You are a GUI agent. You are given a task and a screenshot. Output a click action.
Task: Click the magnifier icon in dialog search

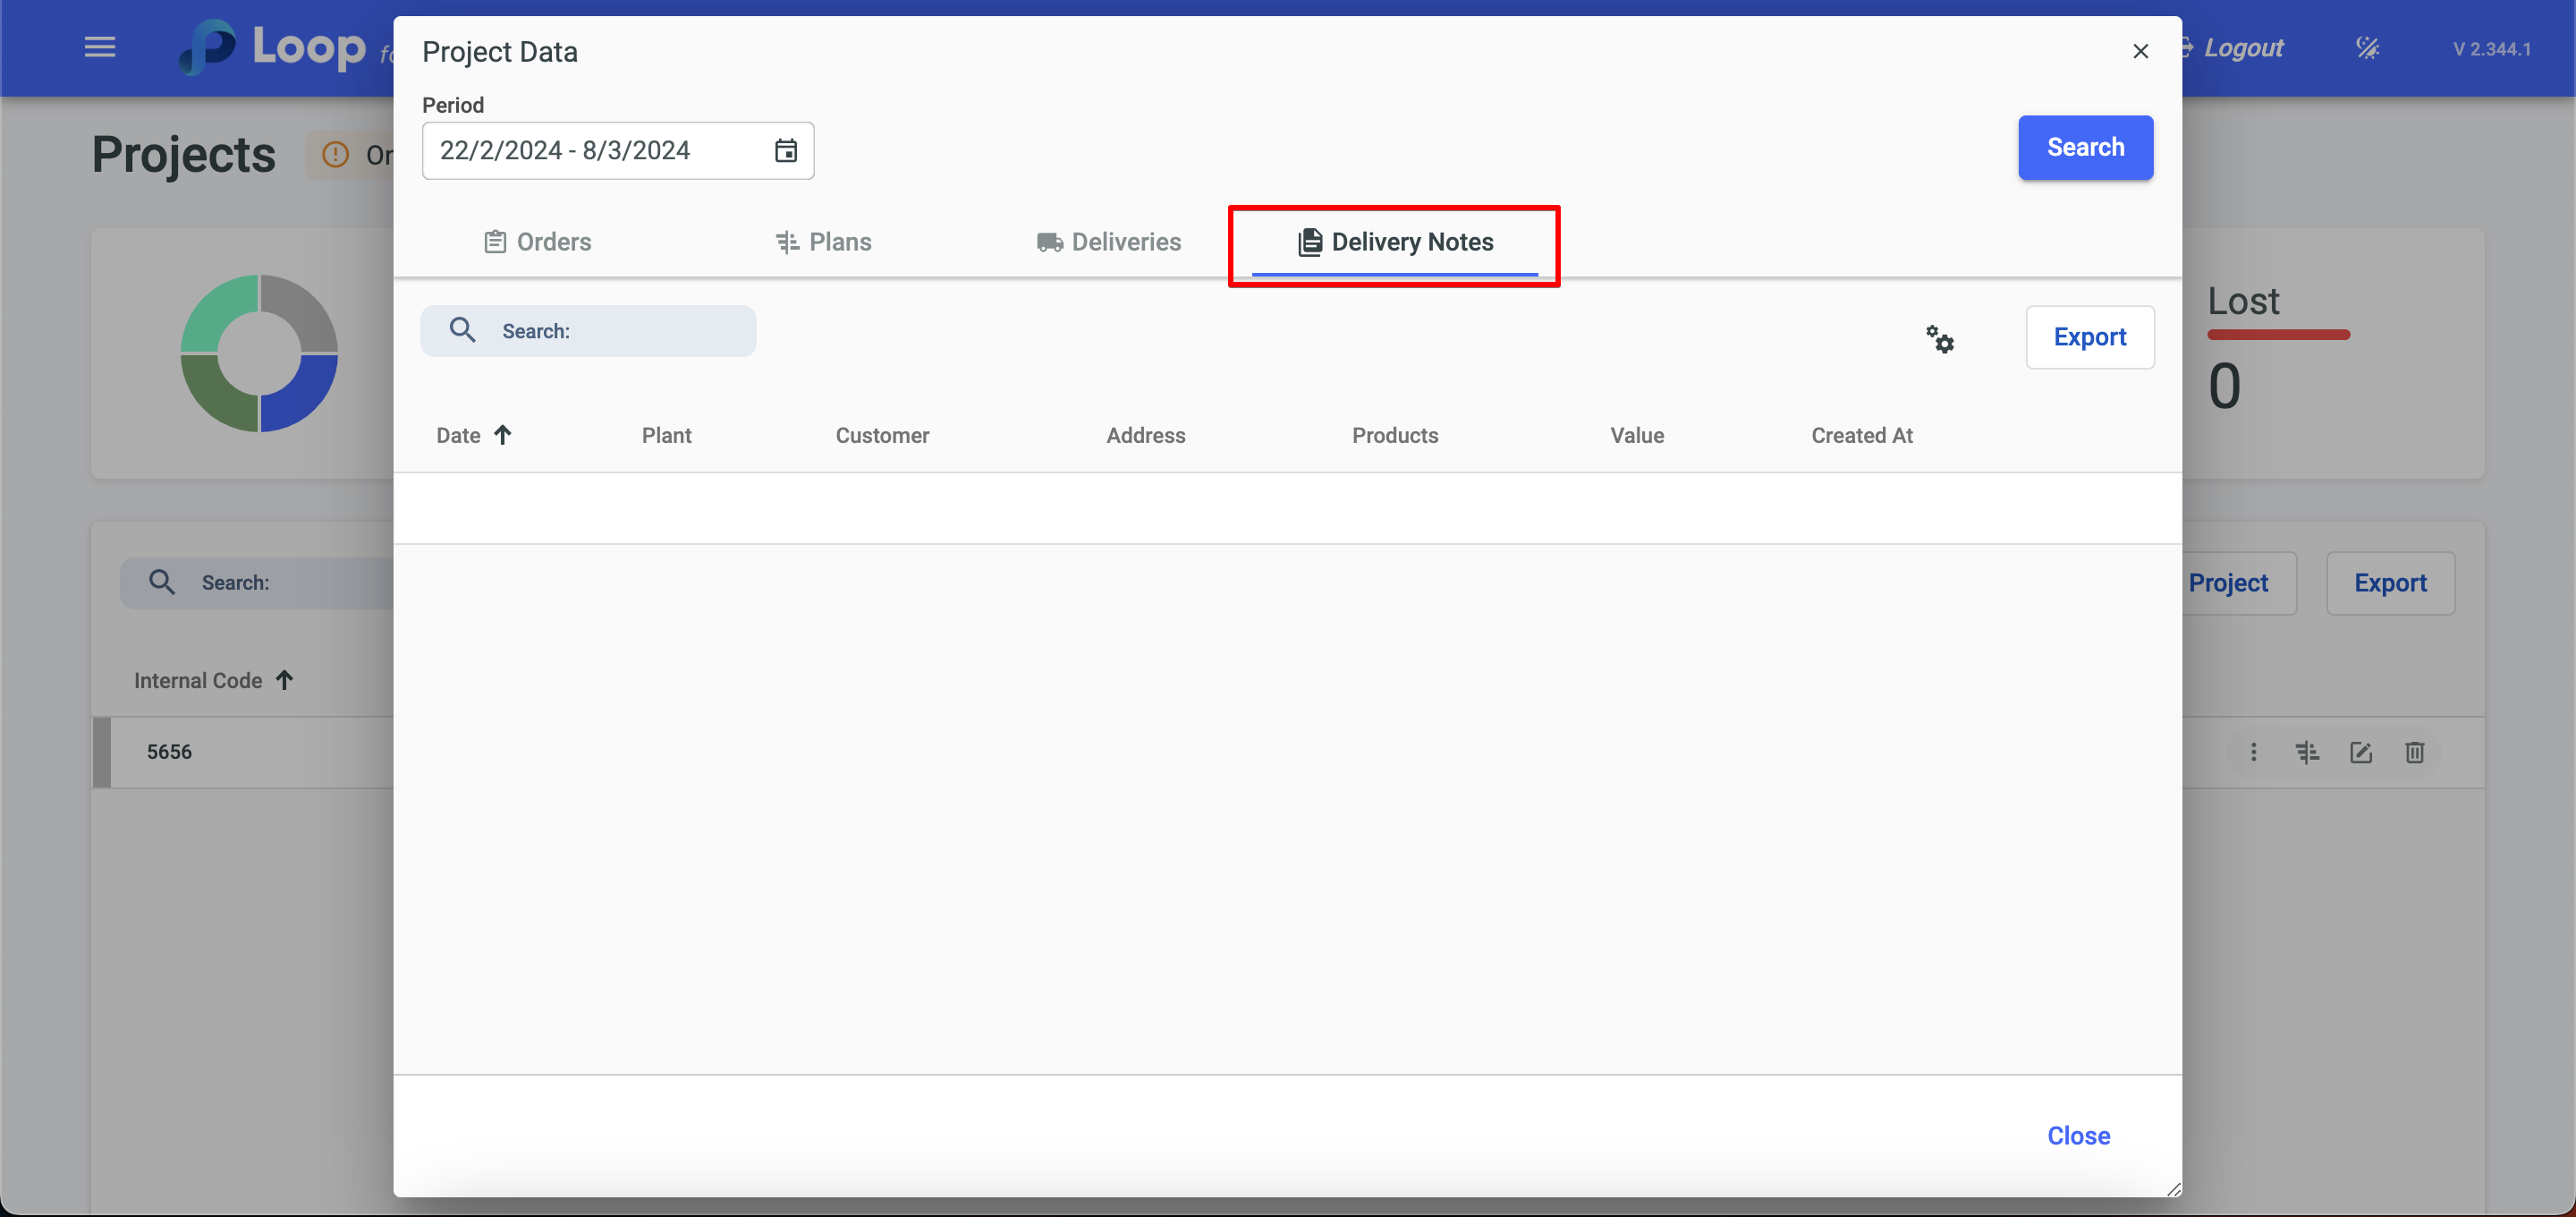tap(462, 330)
